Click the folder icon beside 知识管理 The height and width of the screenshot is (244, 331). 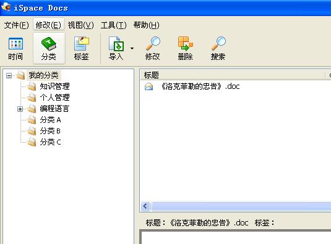(x=32, y=86)
